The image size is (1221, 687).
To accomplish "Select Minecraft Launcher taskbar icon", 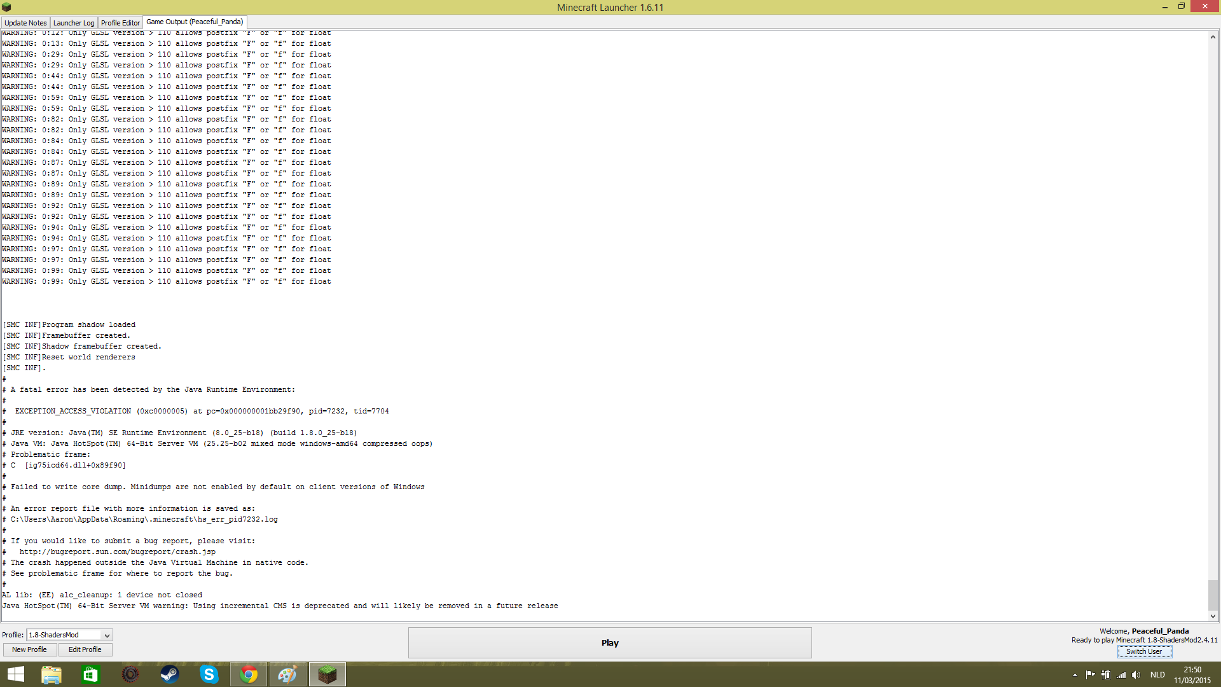I will pyautogui.click(x=327, y=674).
